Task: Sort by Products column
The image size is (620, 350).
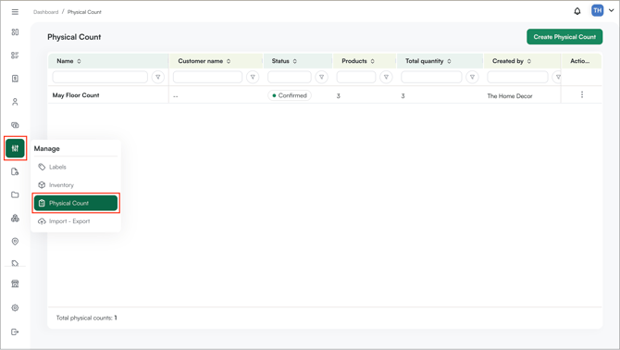Action: click(373, 61)
